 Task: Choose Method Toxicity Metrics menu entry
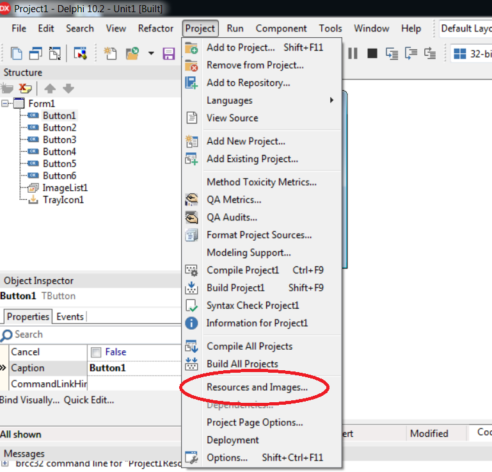262,182
